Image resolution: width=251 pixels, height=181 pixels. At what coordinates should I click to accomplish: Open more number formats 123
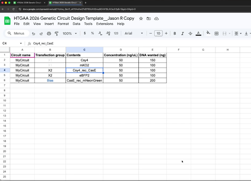click(116, 33)
